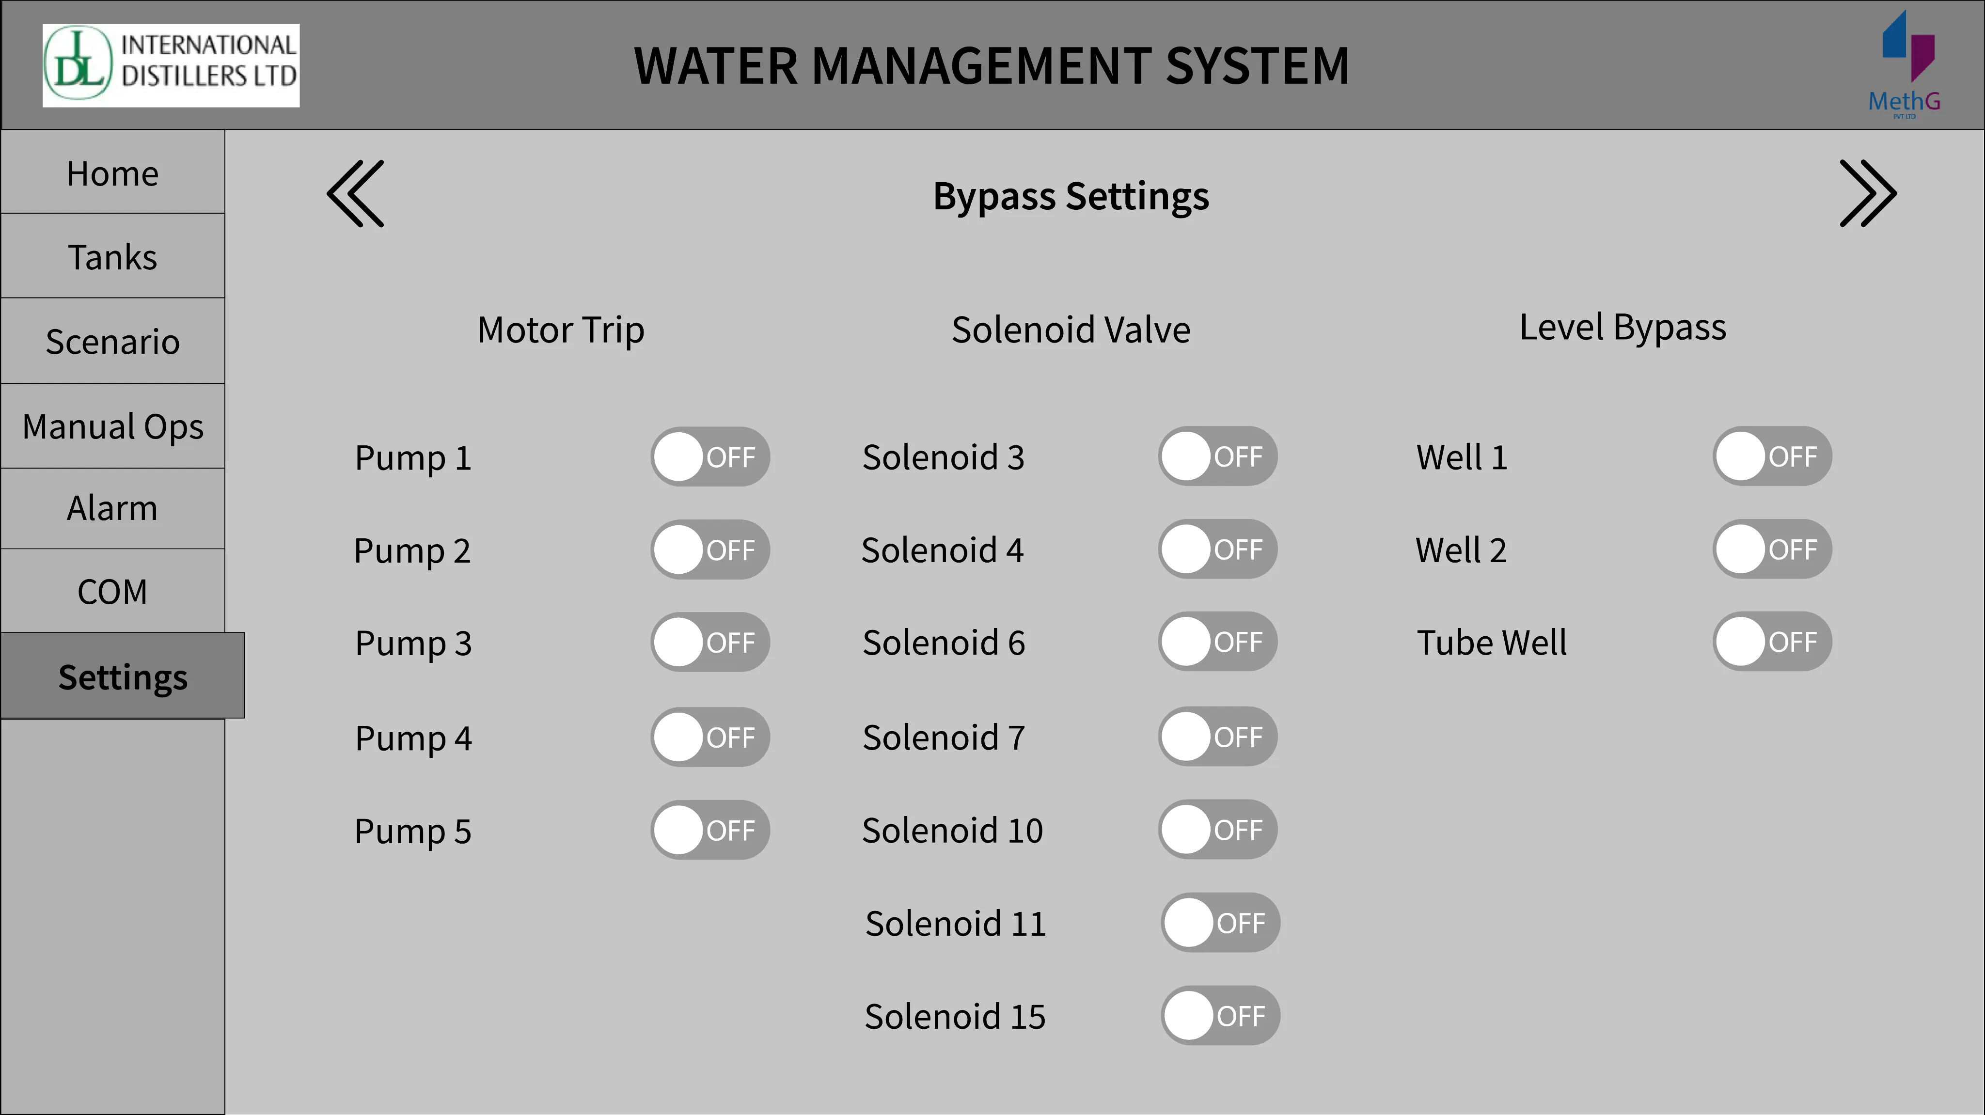Turn on Solenoid 15 bypass

[x=1221, y=1016]
